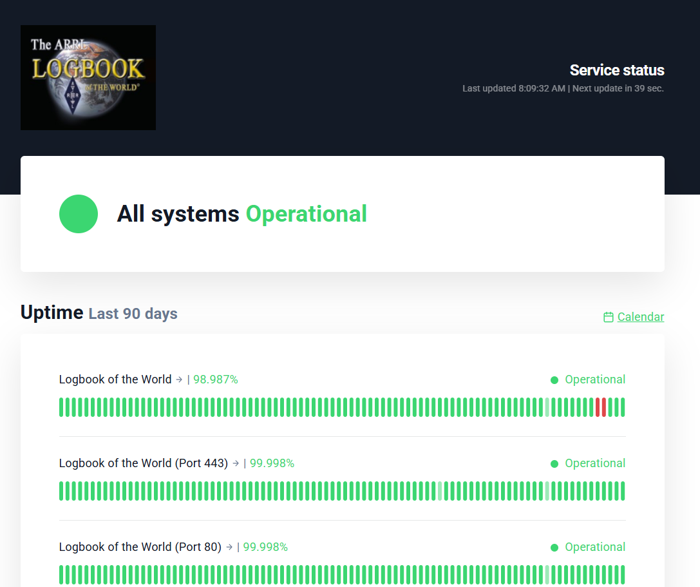Click the 99.998% value for Port 443

272,463
